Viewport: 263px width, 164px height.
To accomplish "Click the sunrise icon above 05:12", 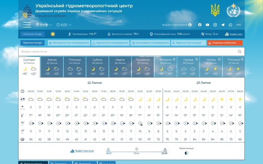I will click(x=108, y=150).
